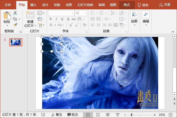Click the font color A button
The image size is (177, 118).
coord(51,25)
